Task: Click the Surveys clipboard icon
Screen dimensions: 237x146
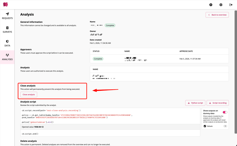Action: tap(7, 28)
